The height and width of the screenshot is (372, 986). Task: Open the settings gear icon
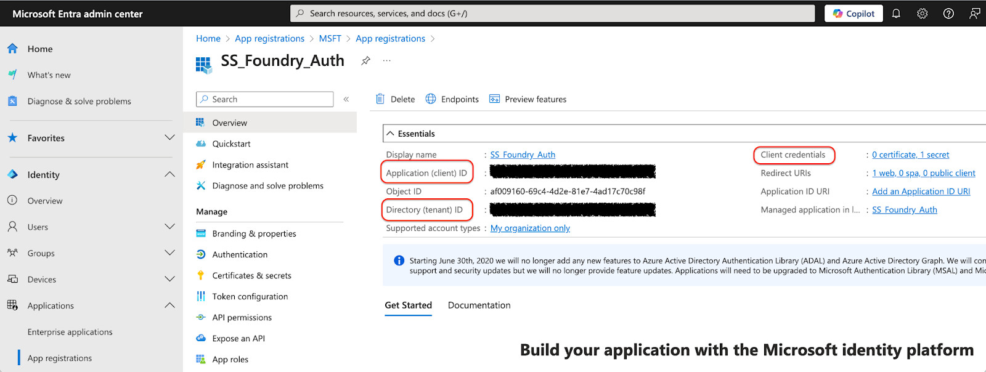pyautogui.click(x=923, y=14)
